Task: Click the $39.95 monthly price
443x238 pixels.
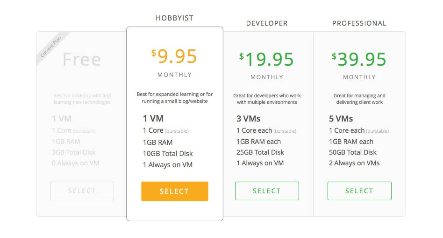Action: pos(359,59)
